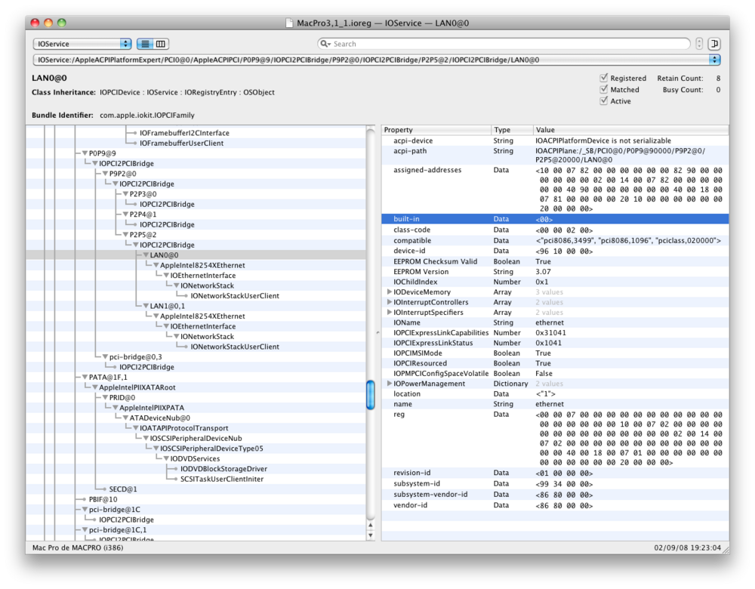755x589 pixels.
Task: Toggle the Active checkbox
Action: [604, 100]
